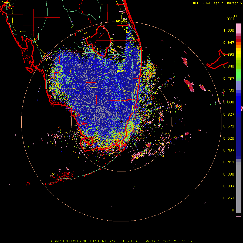Click the black radar site dot
243x243 pixels.
[122, 121]
